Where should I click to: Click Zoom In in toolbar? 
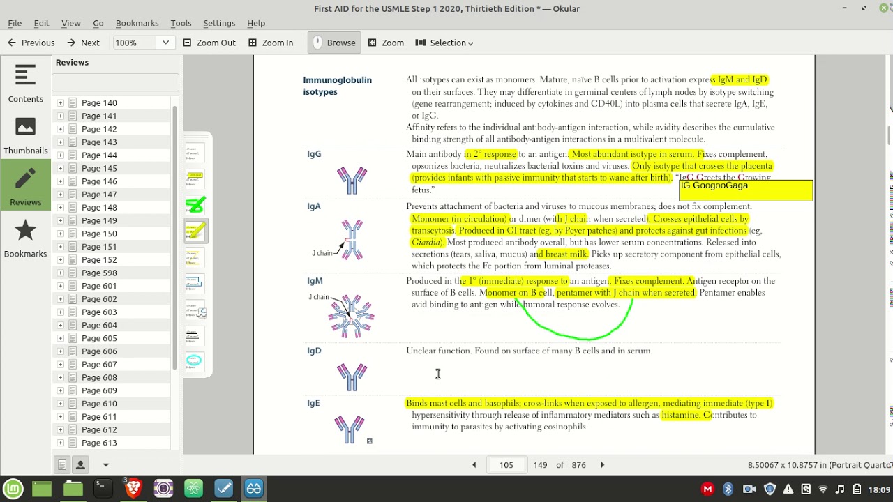[271, 43]
